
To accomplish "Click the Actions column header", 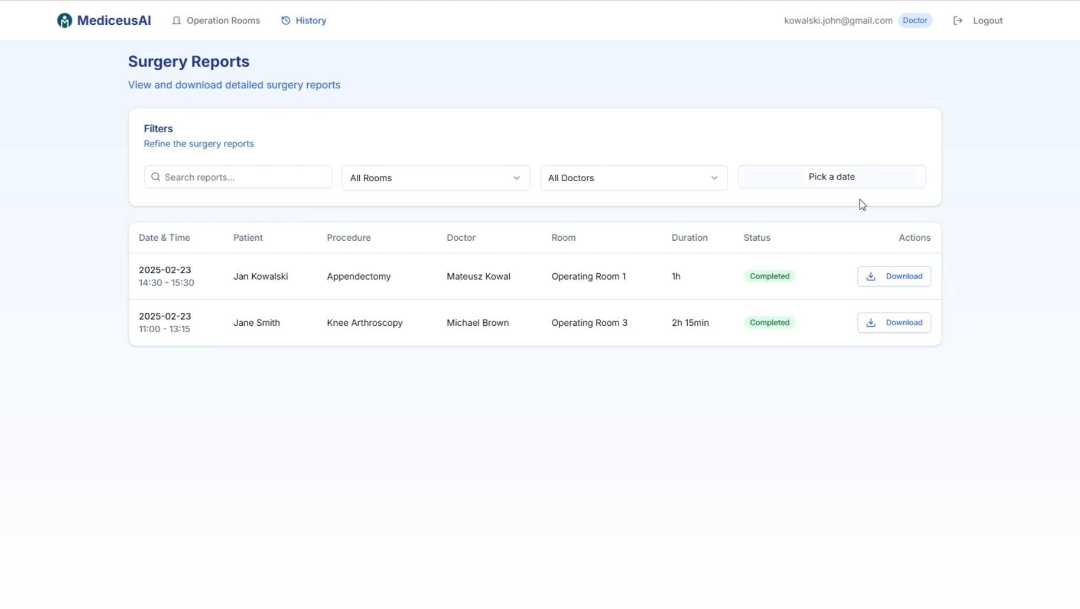I will click(x=915, y=238).
